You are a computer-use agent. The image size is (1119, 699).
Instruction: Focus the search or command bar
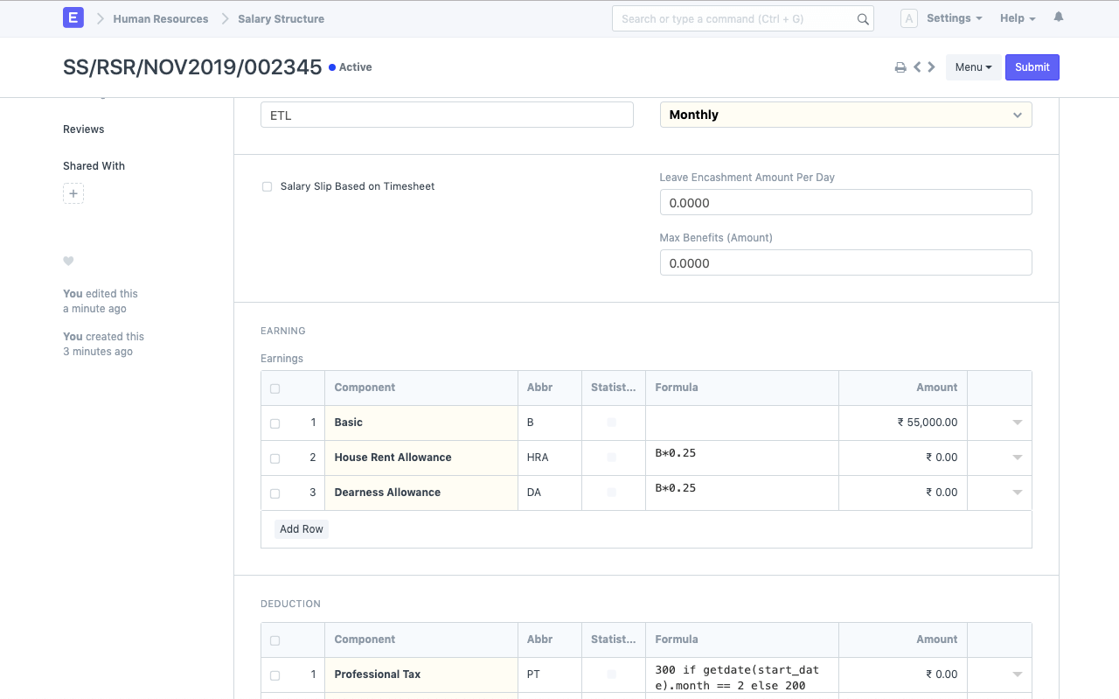(743, 18)
